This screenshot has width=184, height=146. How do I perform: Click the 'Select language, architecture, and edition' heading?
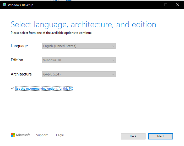(x=83, y=24)
